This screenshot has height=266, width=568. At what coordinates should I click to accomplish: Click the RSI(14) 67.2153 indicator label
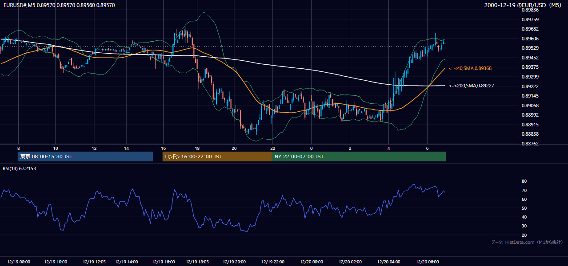pos(20,168)
